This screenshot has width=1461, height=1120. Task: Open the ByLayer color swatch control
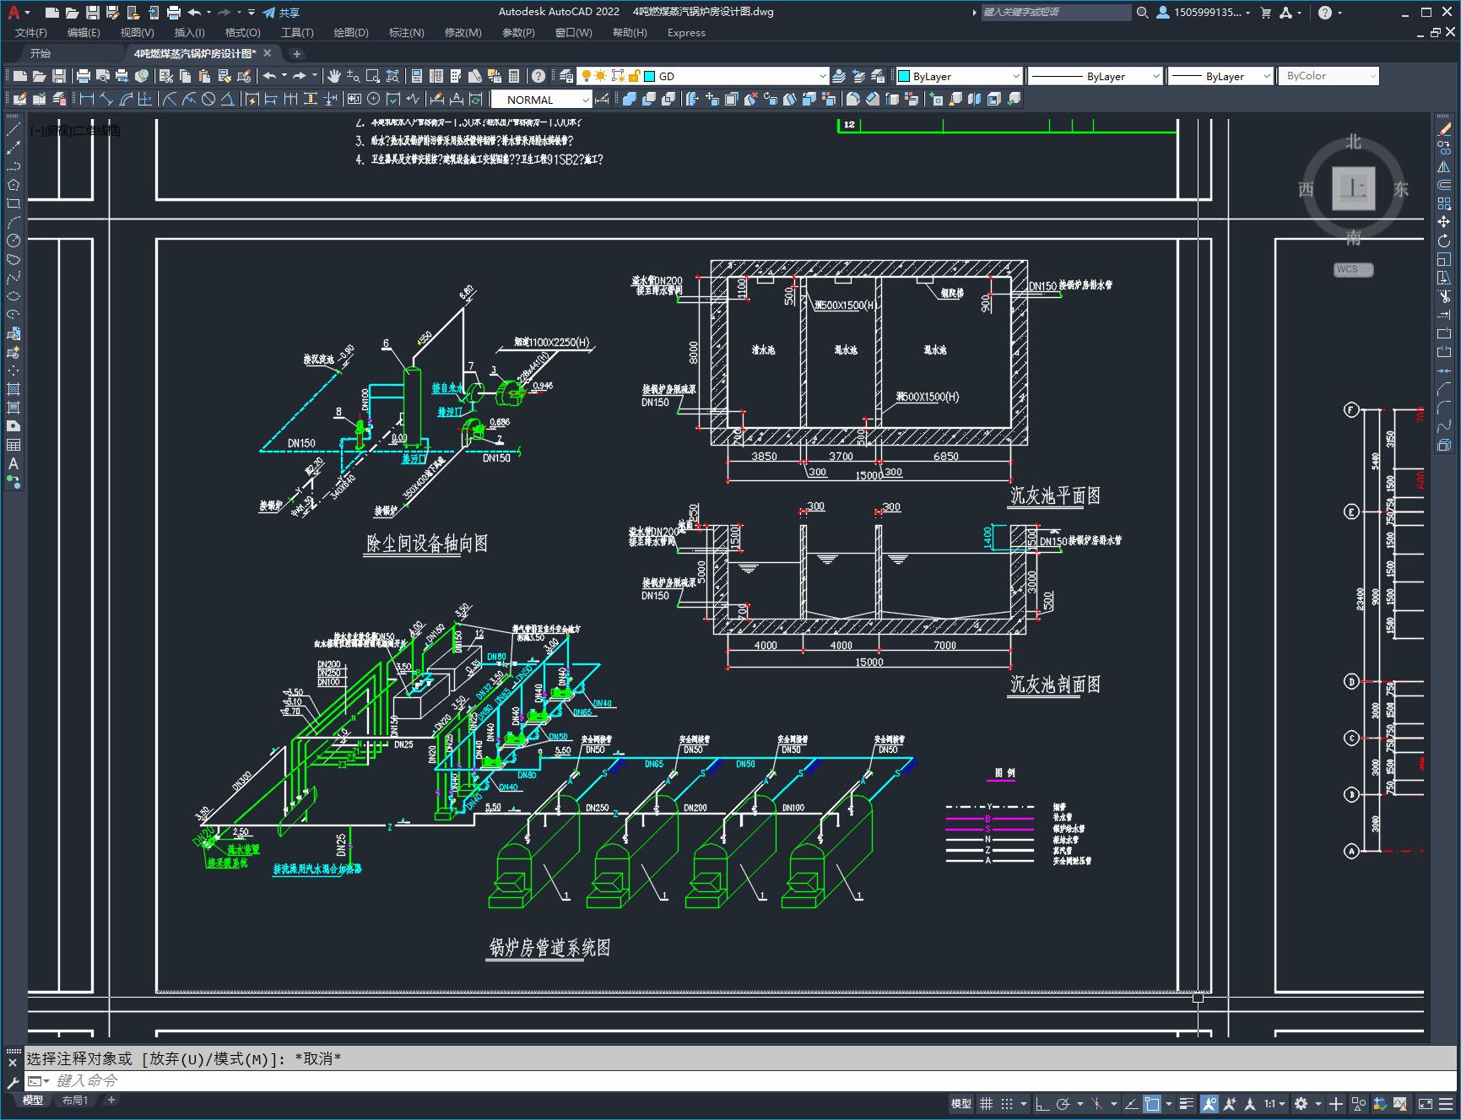(958, 76)
